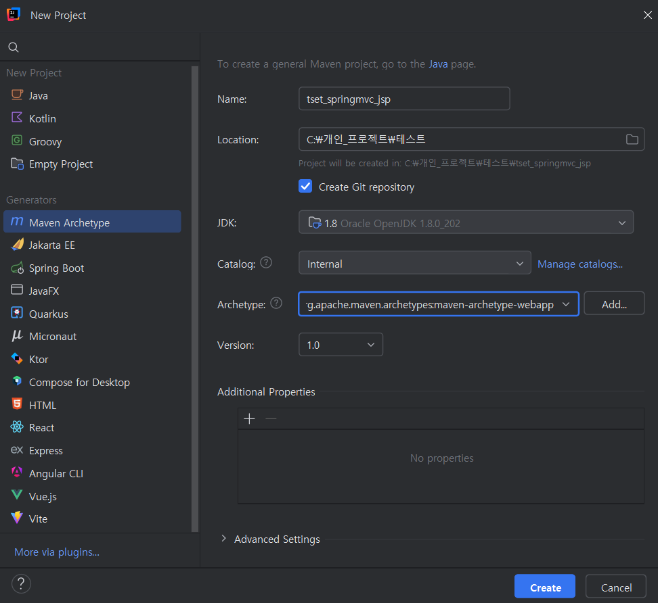The height and width of the screenshot is (603, 658).
Task: Select Java project type
Action: click(x=92, y=95)
